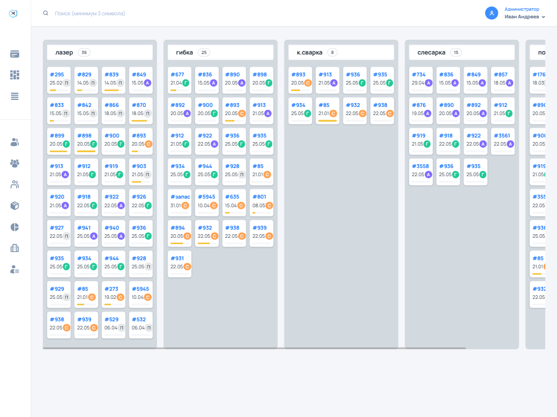Click date 19.02 on лазер card #273
Viewport: 557px width, 417px height.
(111, 297)
